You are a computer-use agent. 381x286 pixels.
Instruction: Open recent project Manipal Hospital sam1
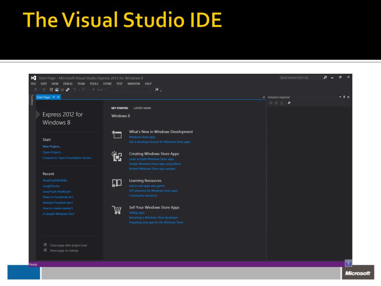tap(58, 203)
